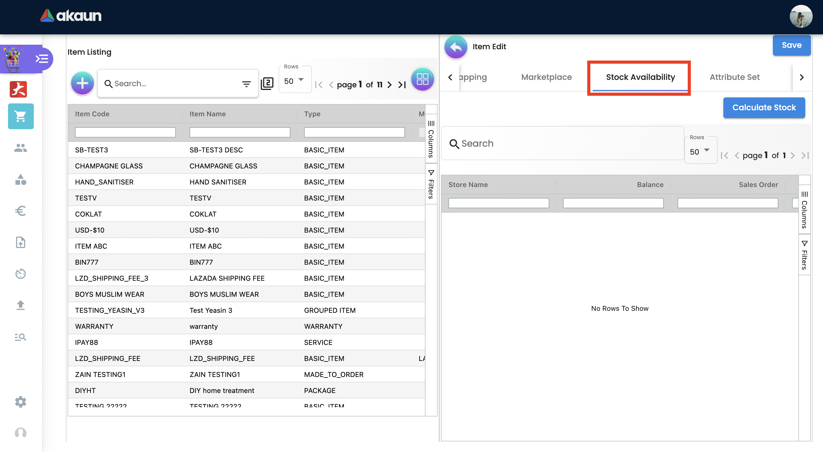Open the people sidebar icon
The height and width of the screenshot is (452, 823).
point(20,148)
